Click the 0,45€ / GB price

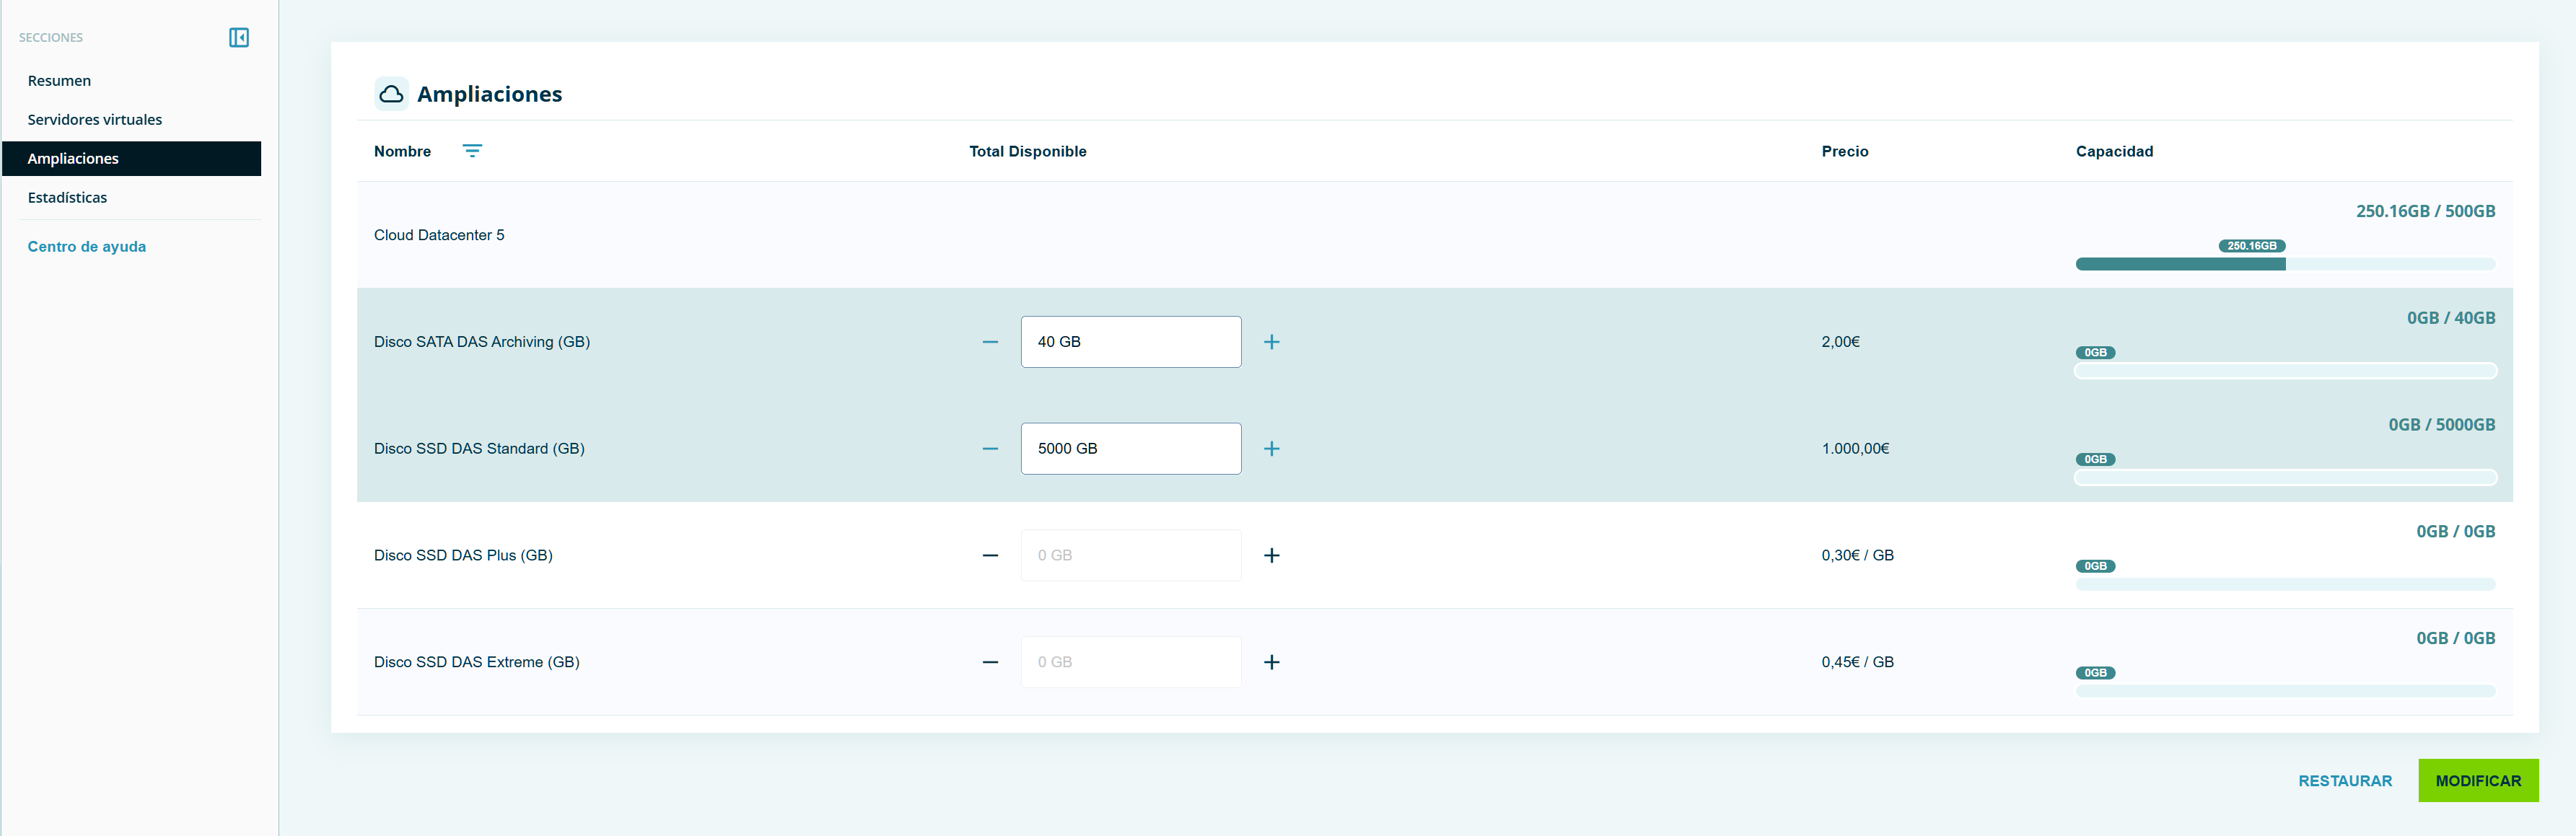point(1857,662)
